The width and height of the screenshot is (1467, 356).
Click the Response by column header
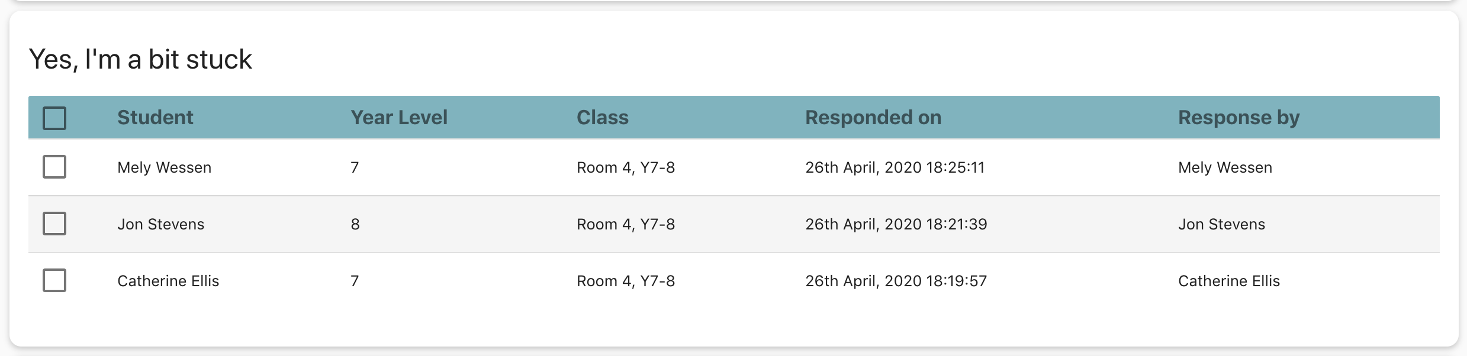pyautogui.click(x=1238, y=118)
